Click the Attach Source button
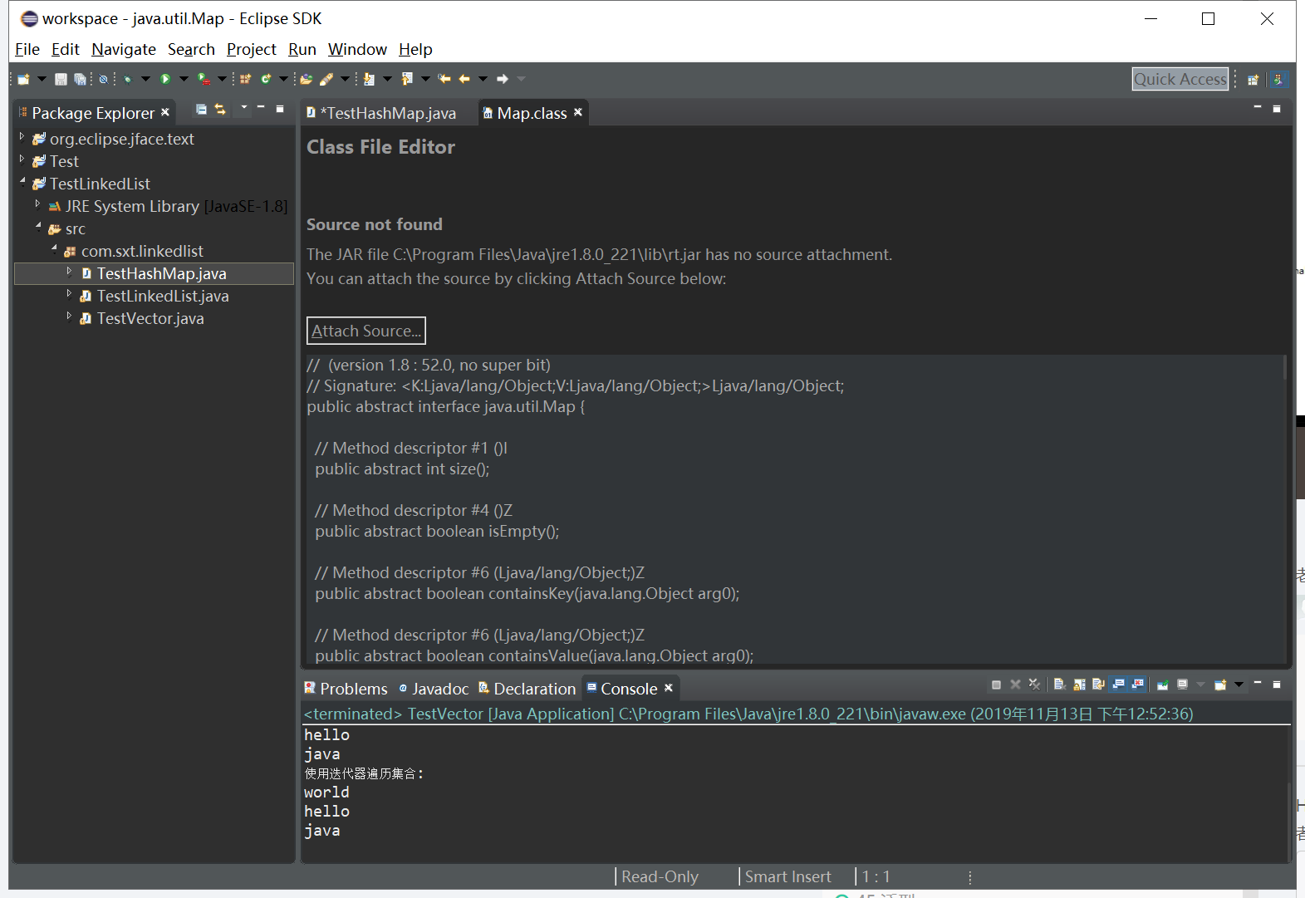 coord(366,331)
